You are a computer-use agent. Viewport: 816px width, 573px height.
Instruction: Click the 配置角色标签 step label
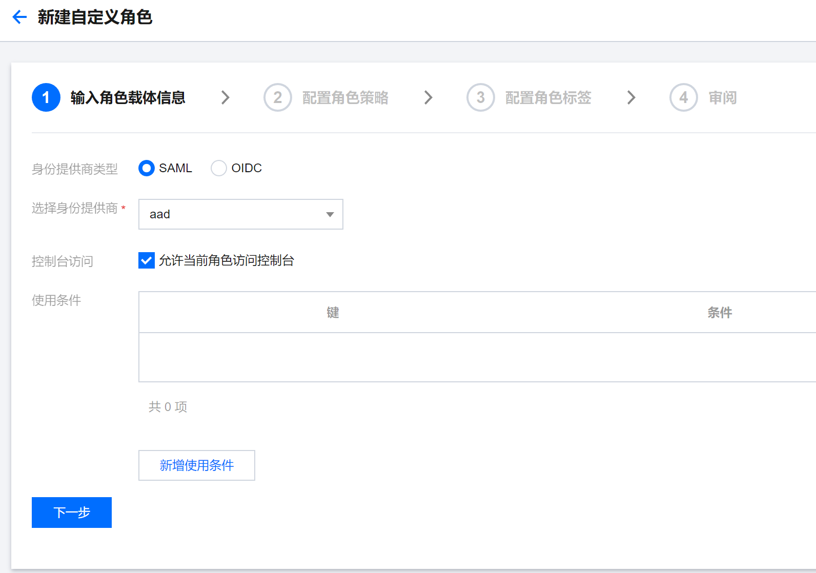(548, 97)
